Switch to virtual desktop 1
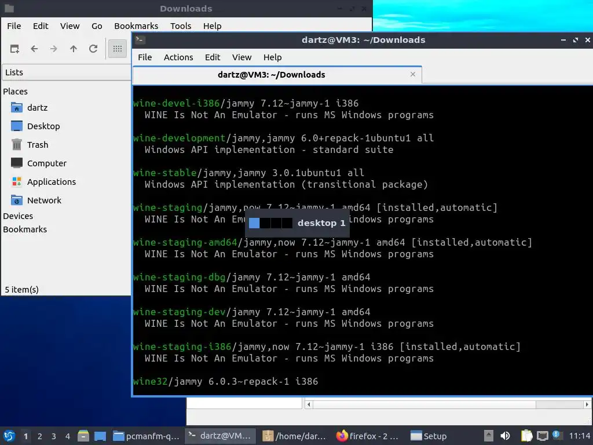The image size is (593, 445). [25, 436]
